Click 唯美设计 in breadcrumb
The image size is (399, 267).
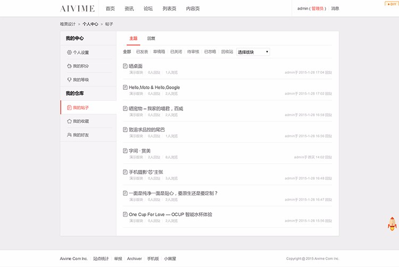point(68,24)
